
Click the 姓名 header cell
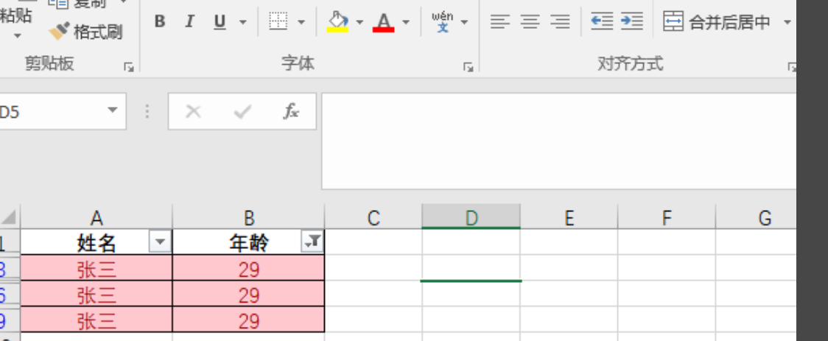point(96,242)
